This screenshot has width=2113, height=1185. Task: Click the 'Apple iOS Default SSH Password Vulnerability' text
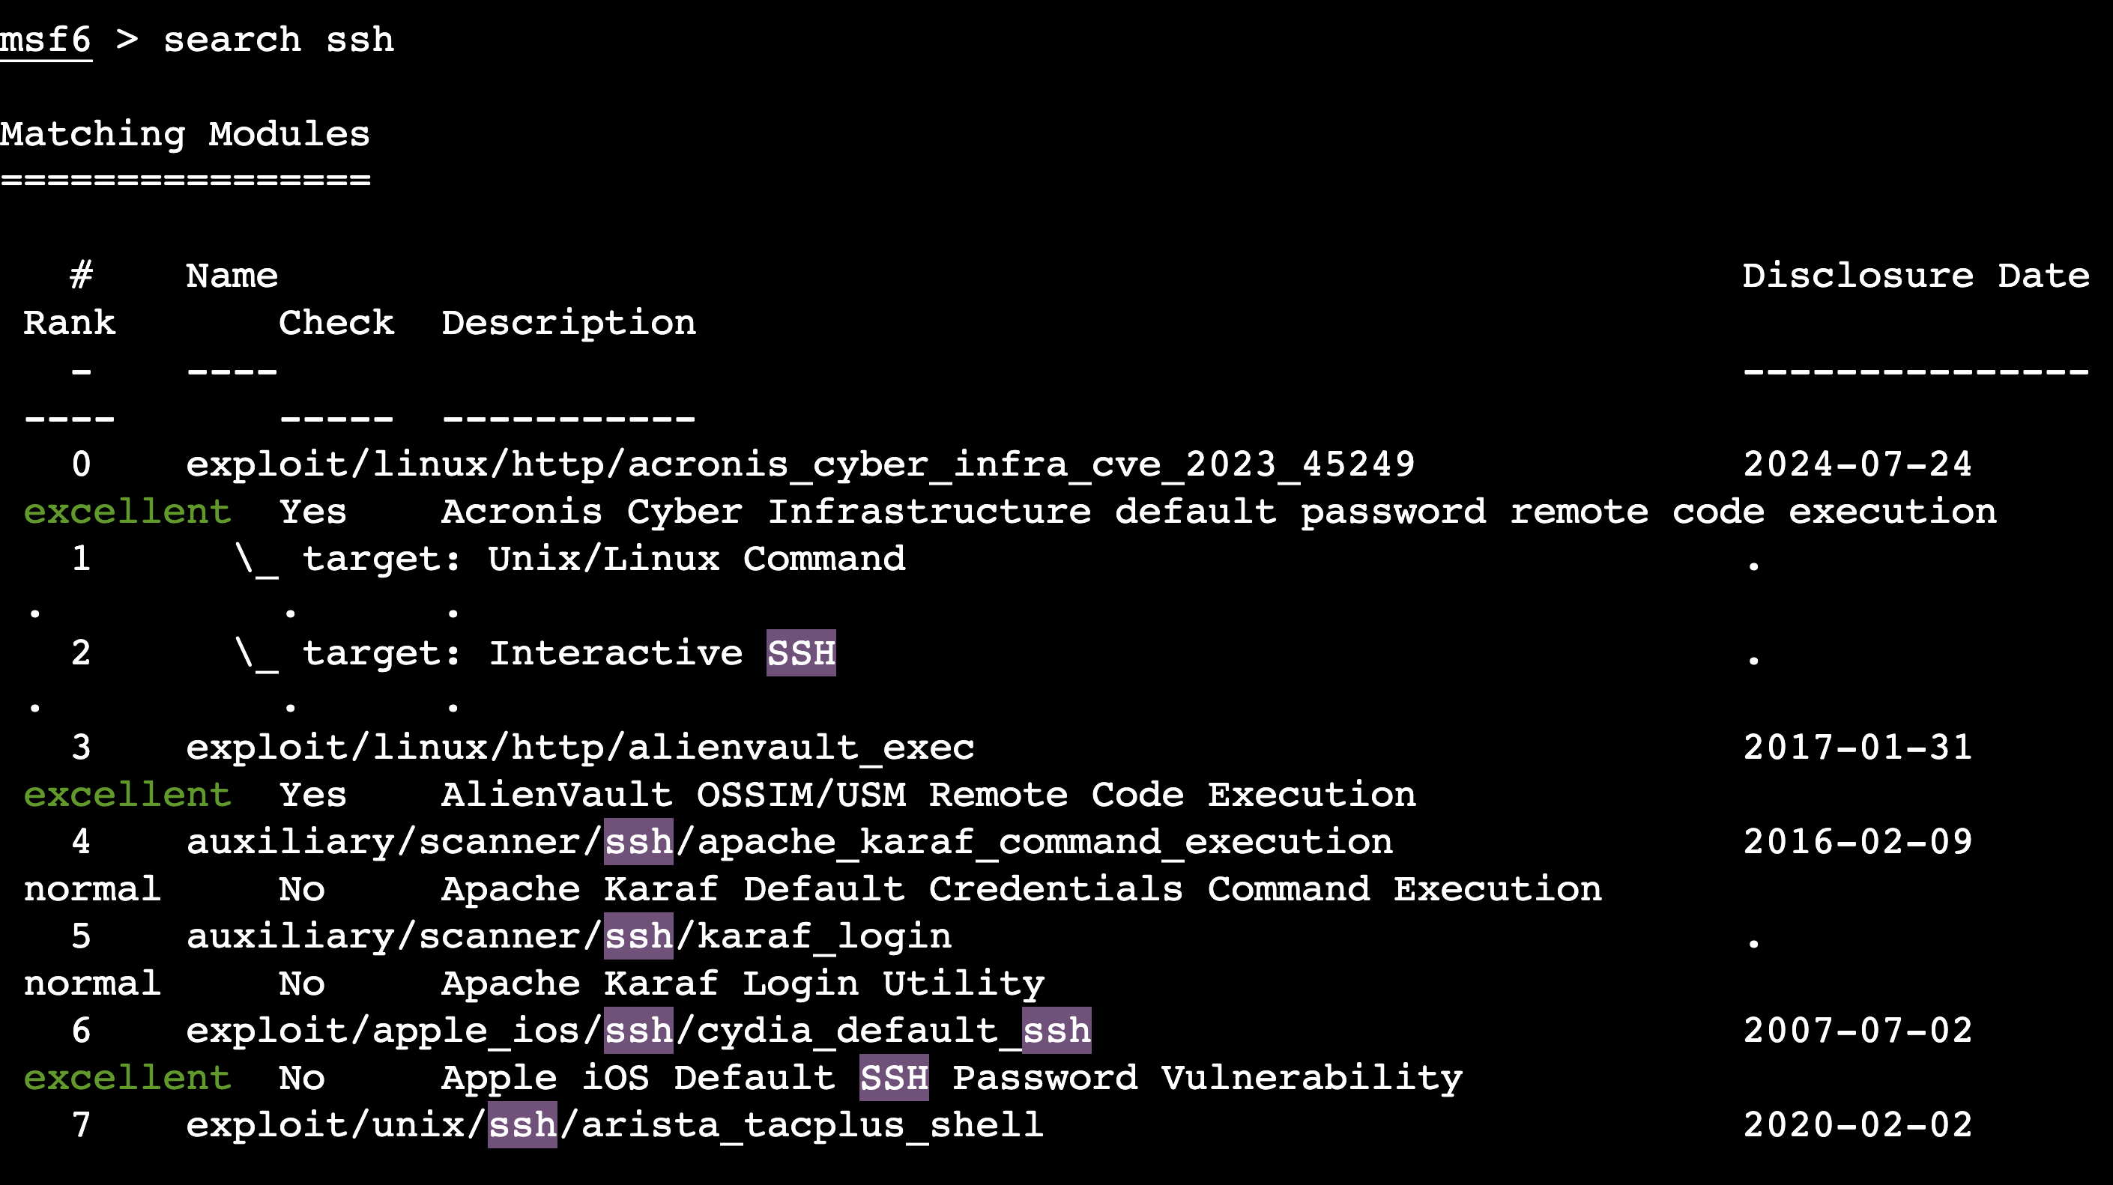click(x=952, y=1079)
